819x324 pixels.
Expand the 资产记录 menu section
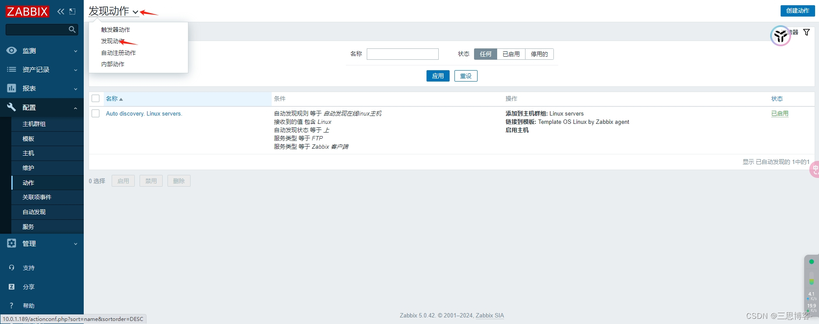point(75,70)
